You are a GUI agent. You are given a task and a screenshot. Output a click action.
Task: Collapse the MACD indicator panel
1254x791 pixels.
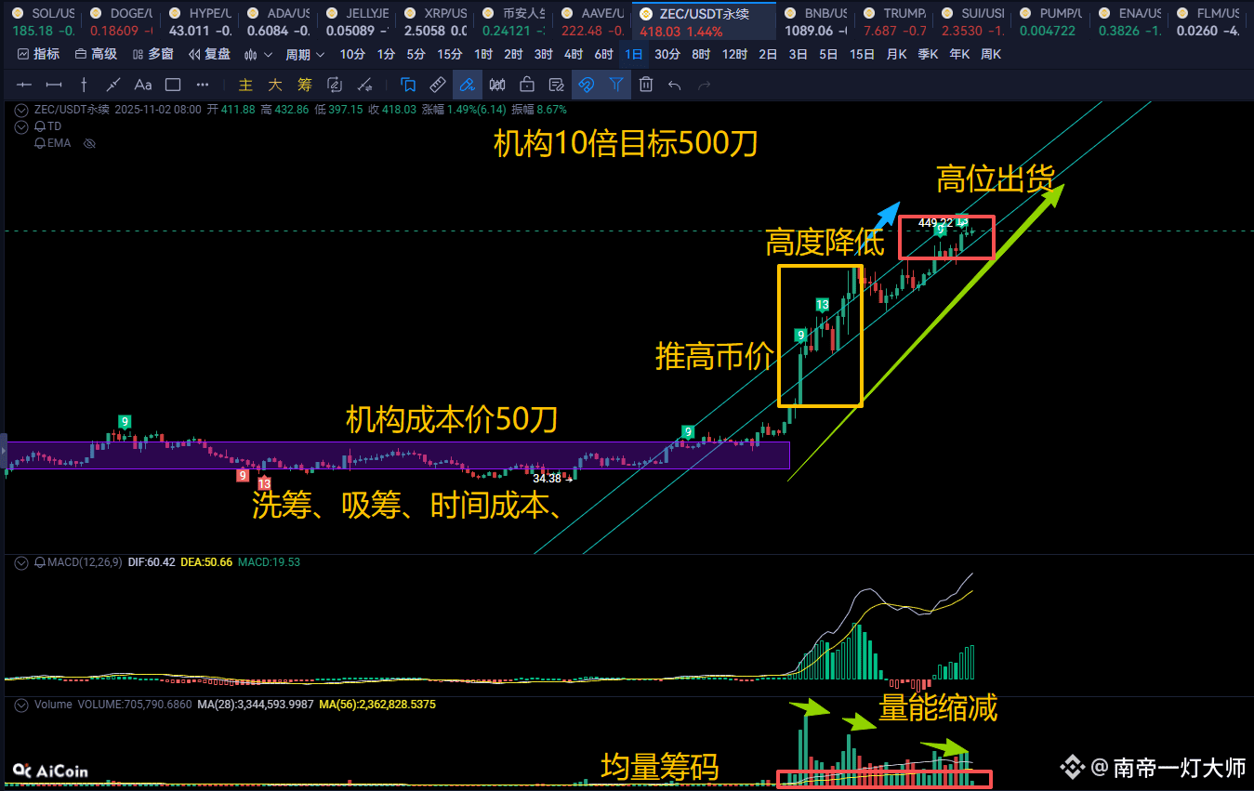(20, 562)
